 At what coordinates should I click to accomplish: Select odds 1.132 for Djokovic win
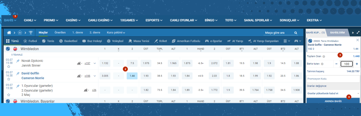(x=105, y=63)
